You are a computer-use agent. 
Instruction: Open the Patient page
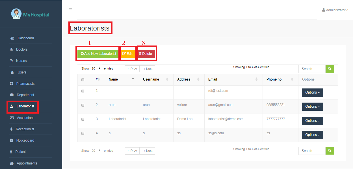(21, 152)
